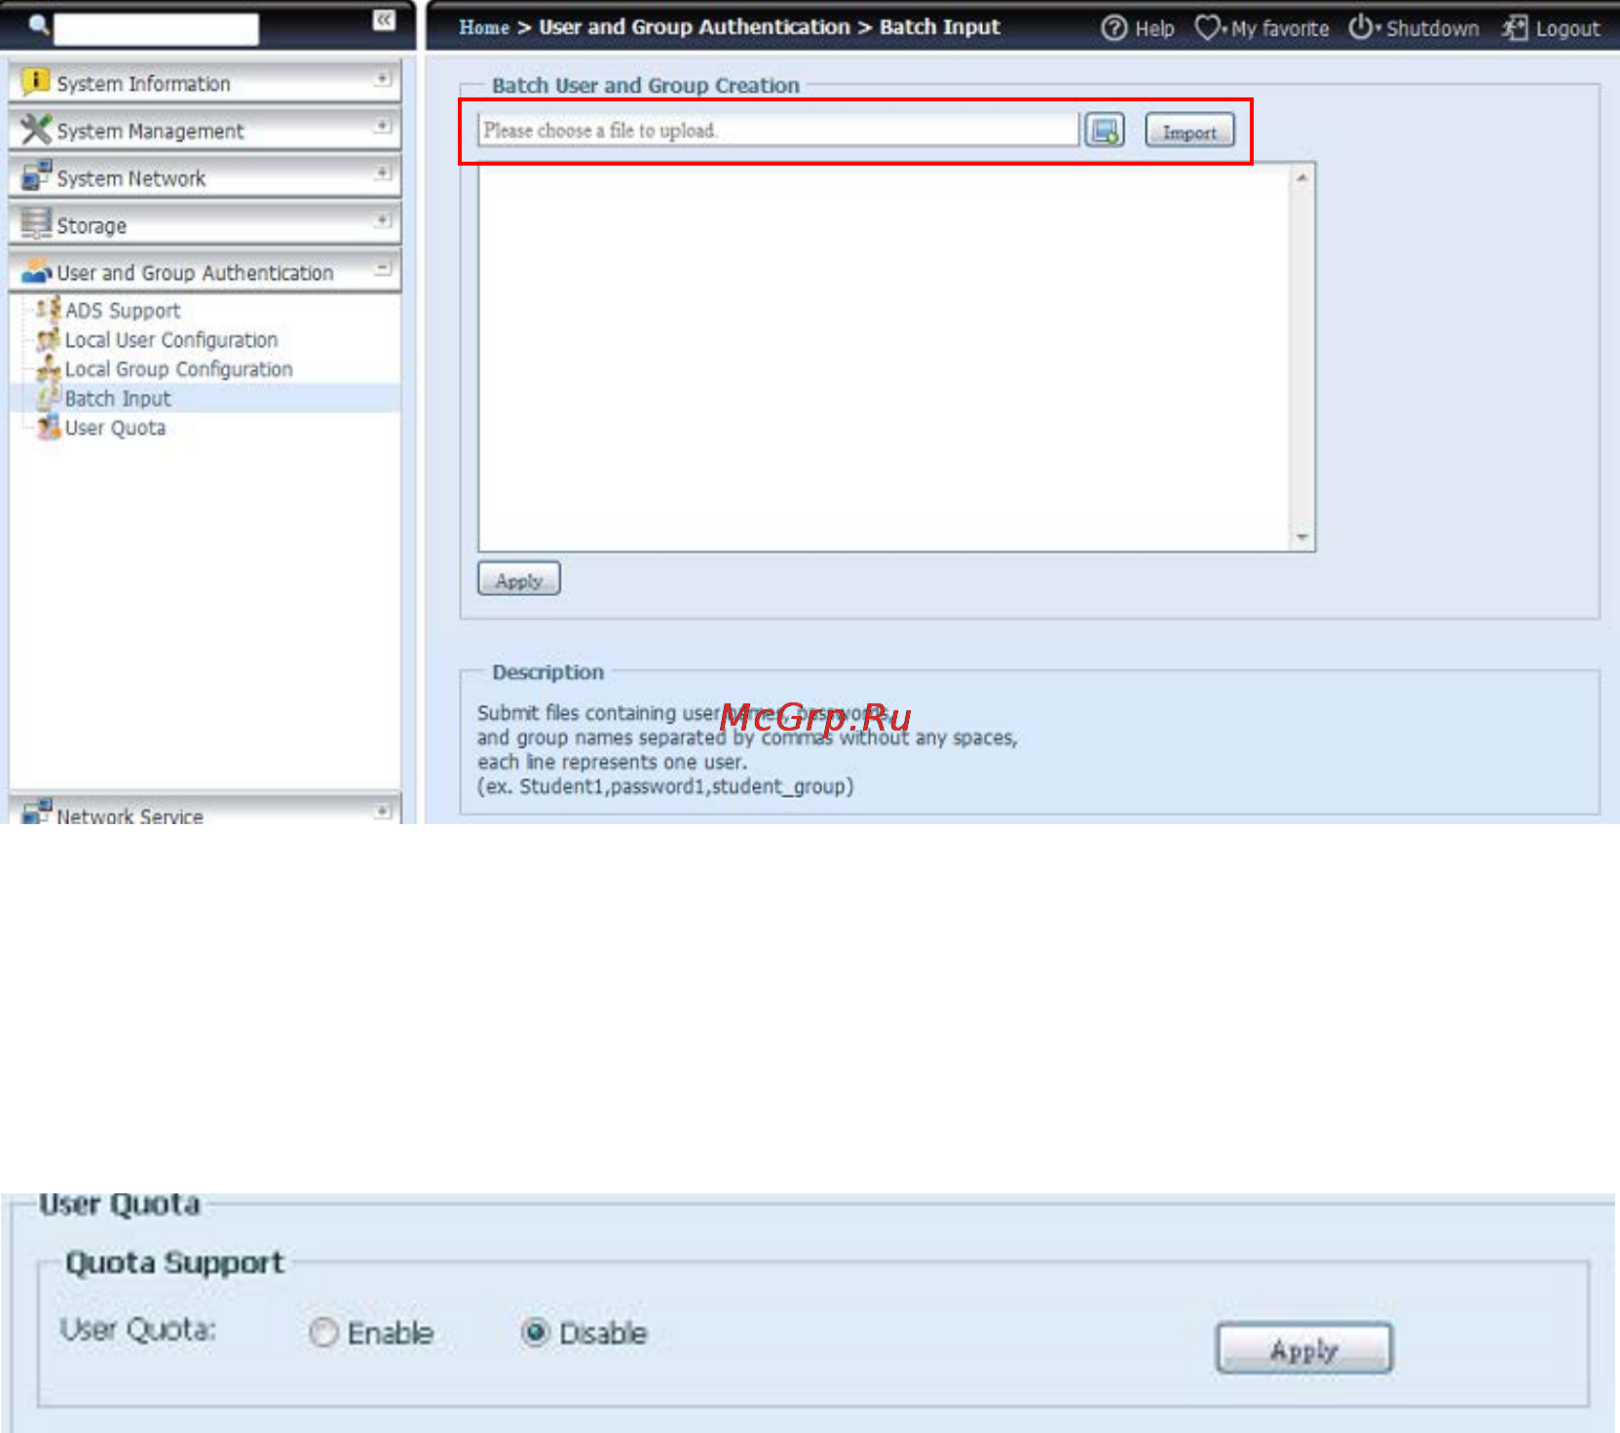Click the Shutdown power icon
Image resolution: width=1620 pixels, height=1433 pixels.
point(1360,27)
